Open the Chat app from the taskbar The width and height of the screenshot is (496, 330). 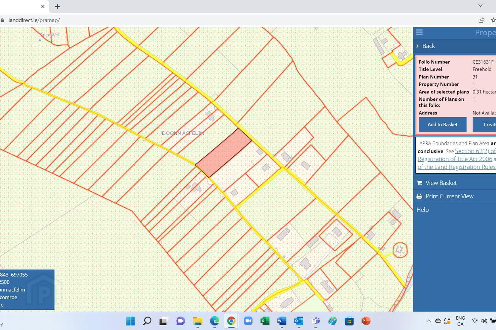point(180,321)
